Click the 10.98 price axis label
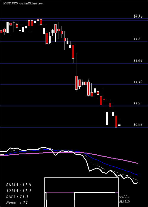148x207 pixels. (138, 124)
